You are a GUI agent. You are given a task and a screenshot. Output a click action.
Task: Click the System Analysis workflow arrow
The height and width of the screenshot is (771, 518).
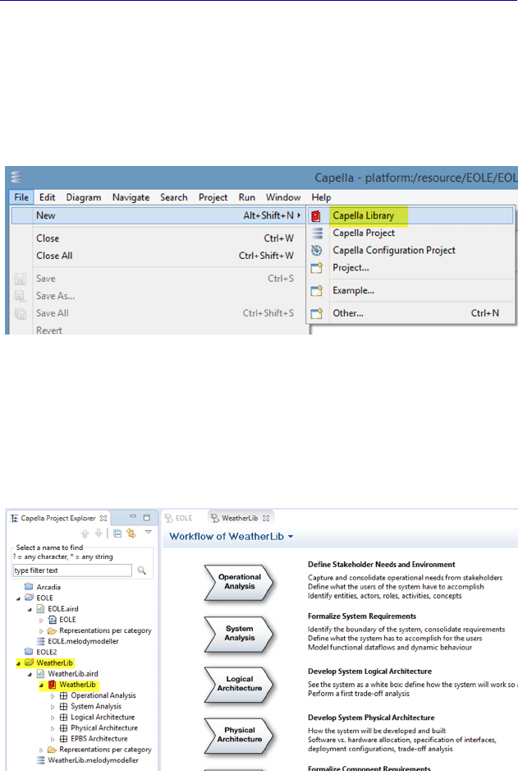click(239, 634)
